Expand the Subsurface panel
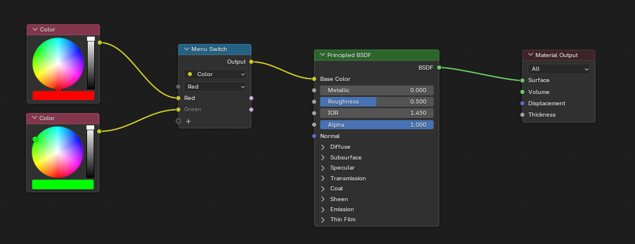Screen dimensions: 635x244 point(323,158)
